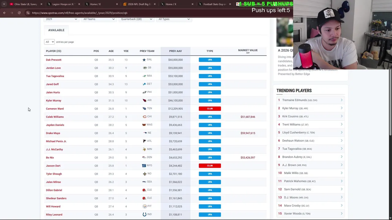Click the UFA badge in Dak Prescott row
Screen dimensions: 392x220
[x=210, y=60]
